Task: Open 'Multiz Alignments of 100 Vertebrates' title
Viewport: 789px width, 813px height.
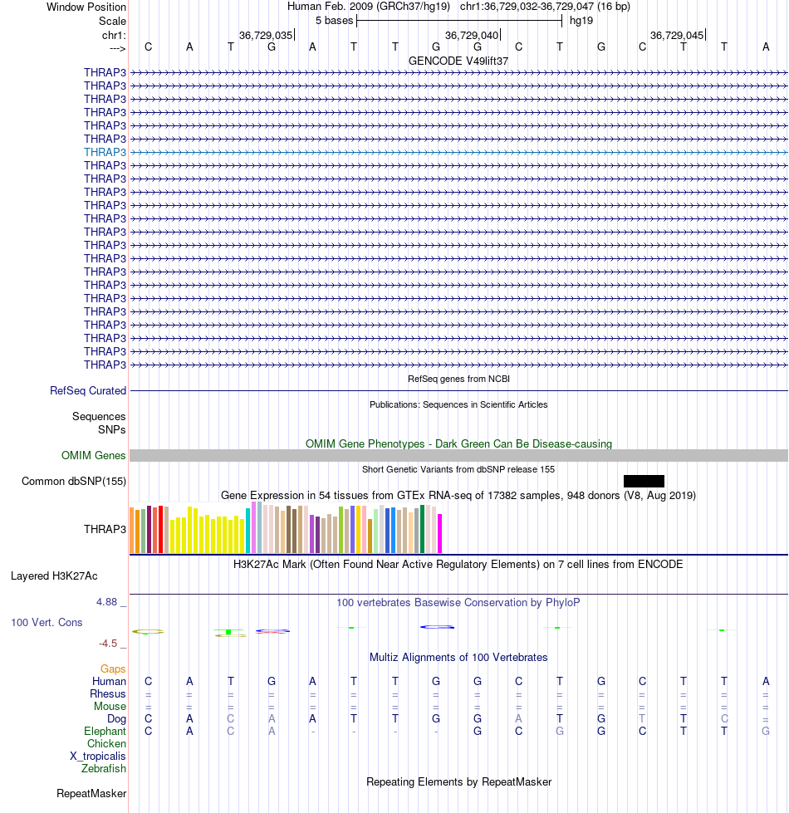Action: tap(458, 658)
